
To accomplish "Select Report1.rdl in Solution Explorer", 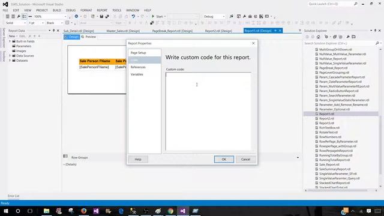I will pyautogui.click(x=326, y=114).
